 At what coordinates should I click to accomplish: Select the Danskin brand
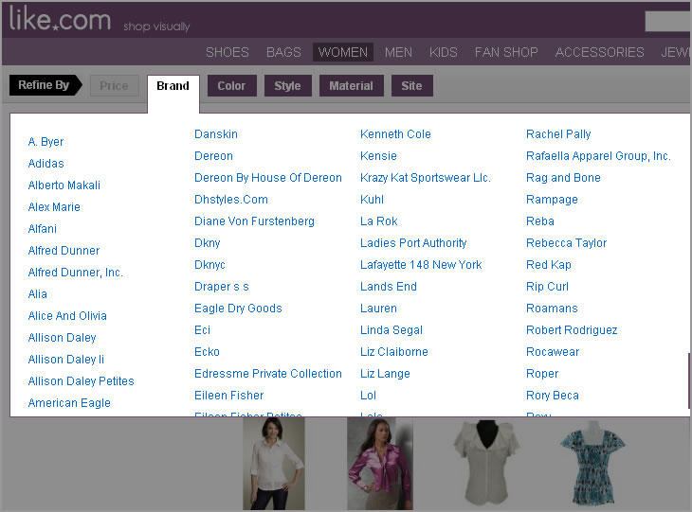coord(216,134)
